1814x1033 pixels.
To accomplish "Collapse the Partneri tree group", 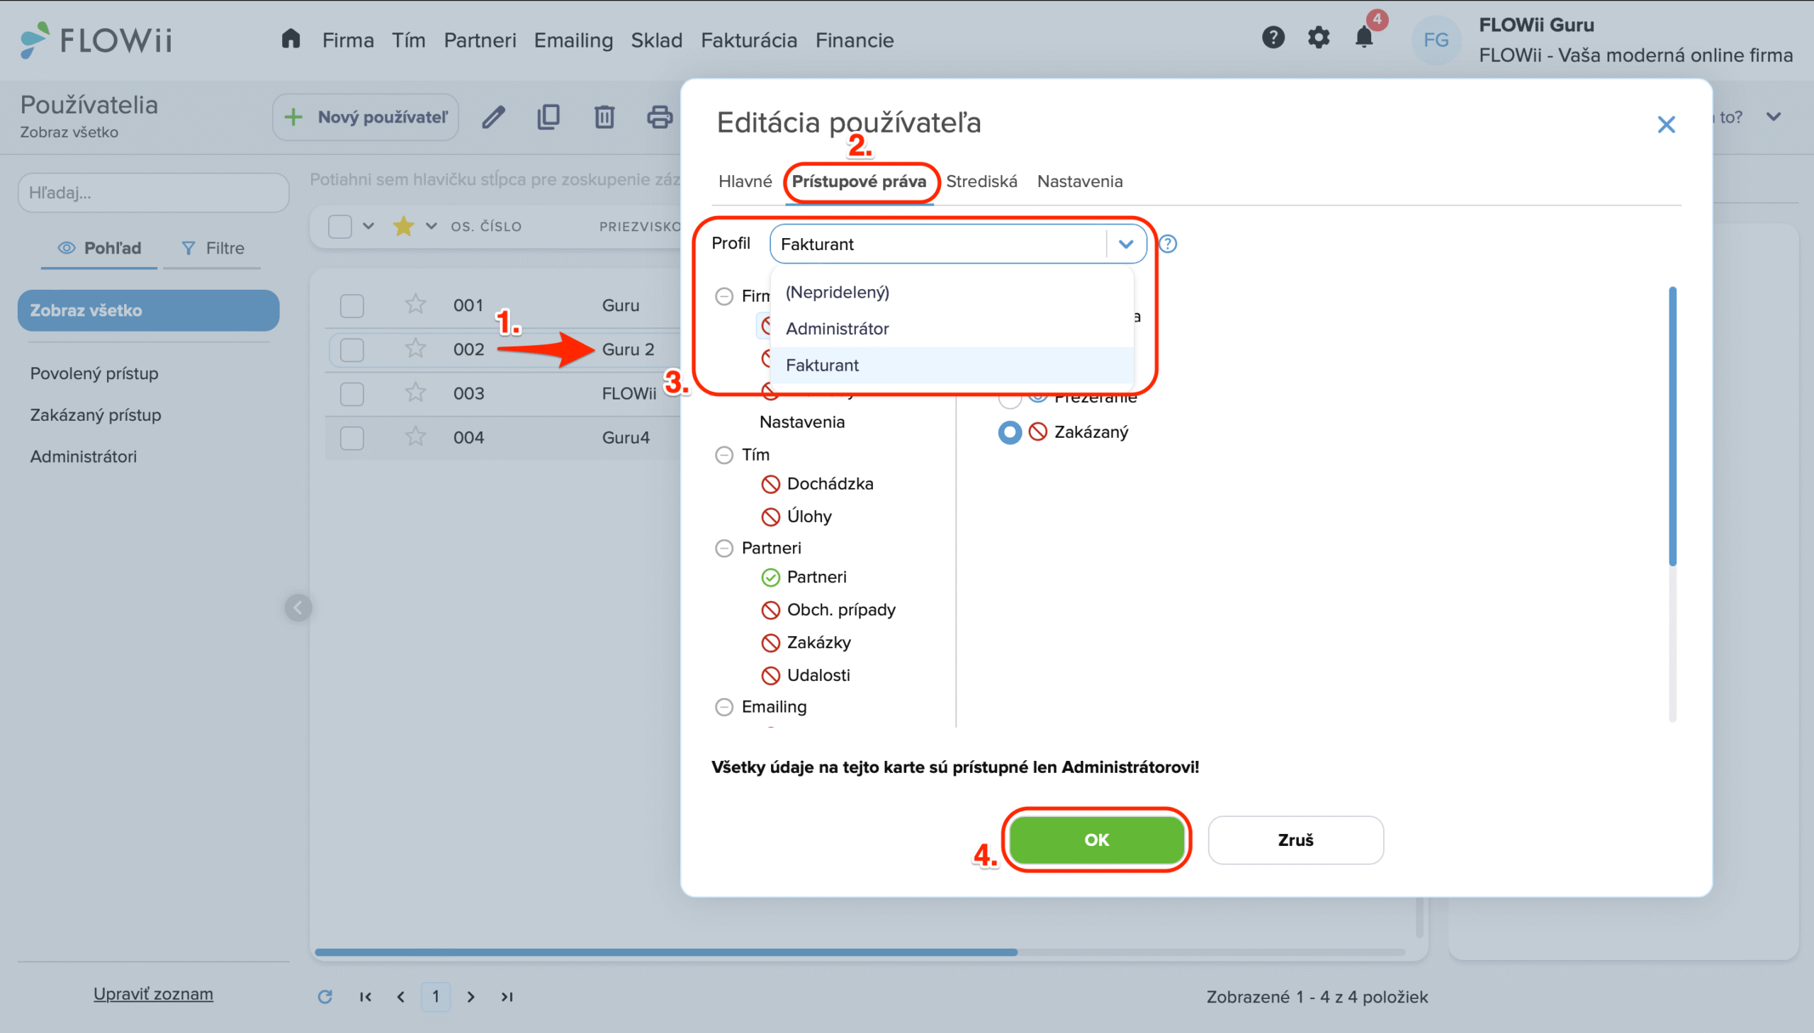I will click(723, 548).
